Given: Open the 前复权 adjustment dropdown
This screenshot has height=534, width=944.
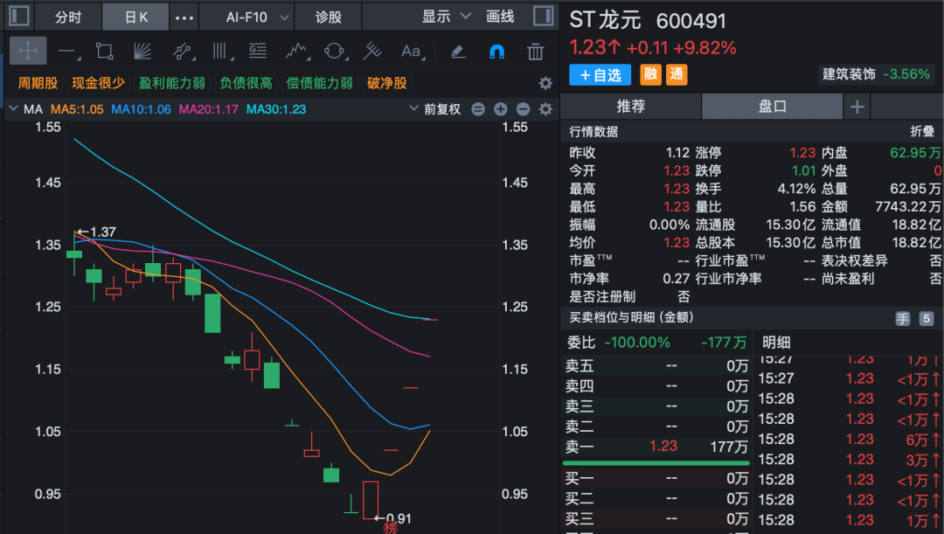Looking at the screenshot, I should click(x=435, y=109).
